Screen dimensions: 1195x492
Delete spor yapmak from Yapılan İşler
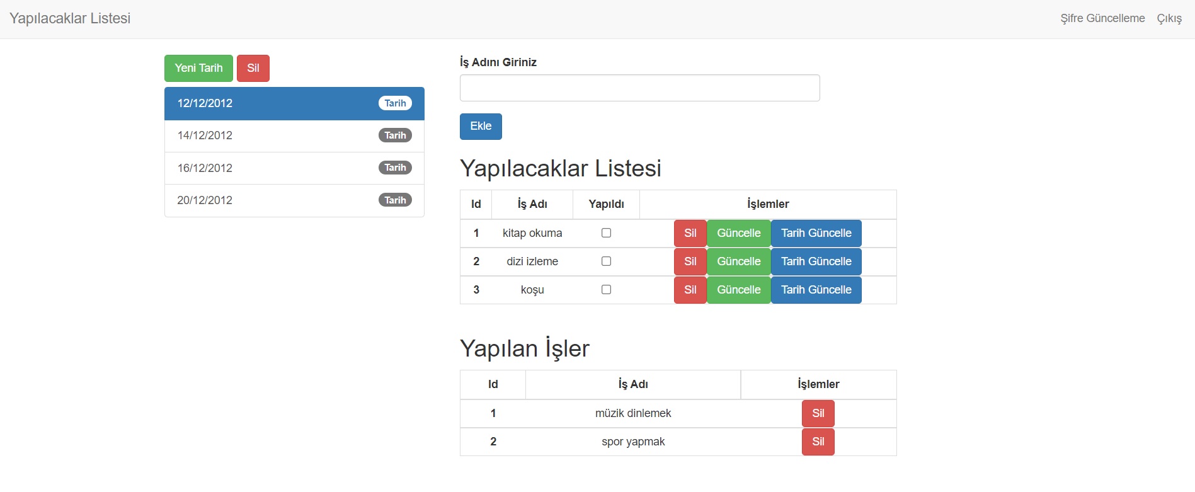(x=817, y=442)
